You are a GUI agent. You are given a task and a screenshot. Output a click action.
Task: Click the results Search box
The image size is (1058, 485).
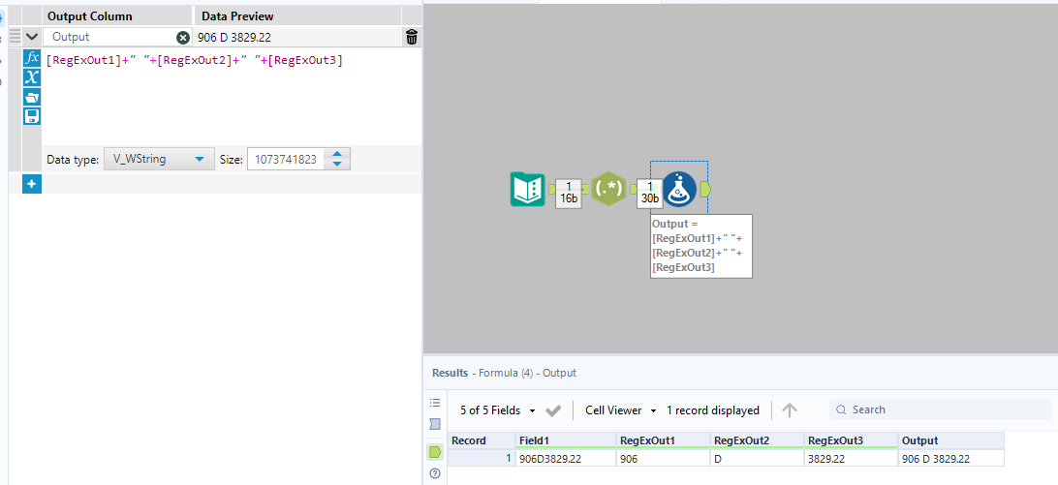[940, 409]
